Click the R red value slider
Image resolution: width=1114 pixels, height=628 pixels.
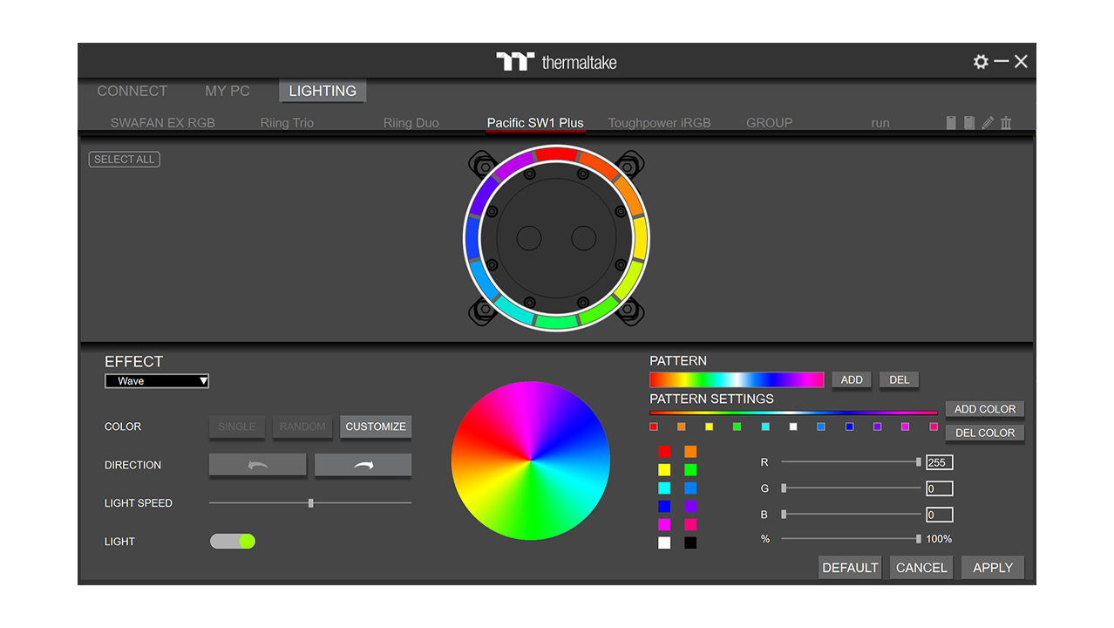(x=851, y=462)
